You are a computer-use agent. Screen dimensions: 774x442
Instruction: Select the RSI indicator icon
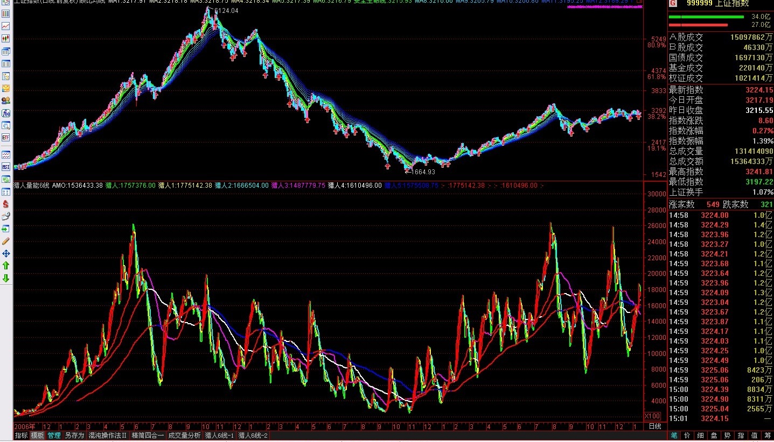tap(6, 167)
